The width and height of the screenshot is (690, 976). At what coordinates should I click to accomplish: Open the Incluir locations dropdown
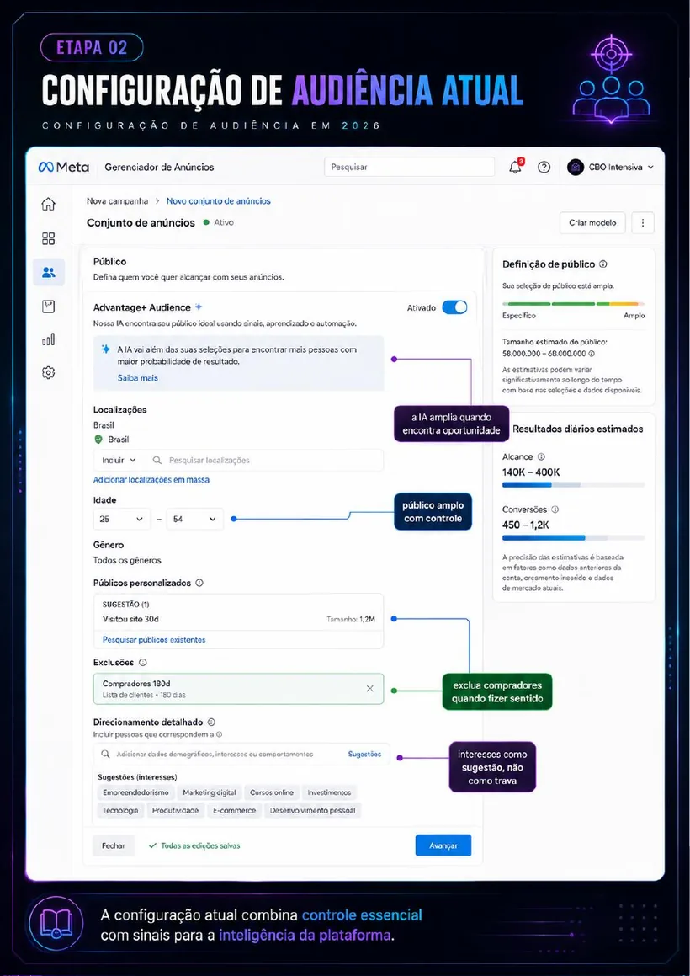click(119, 460)
